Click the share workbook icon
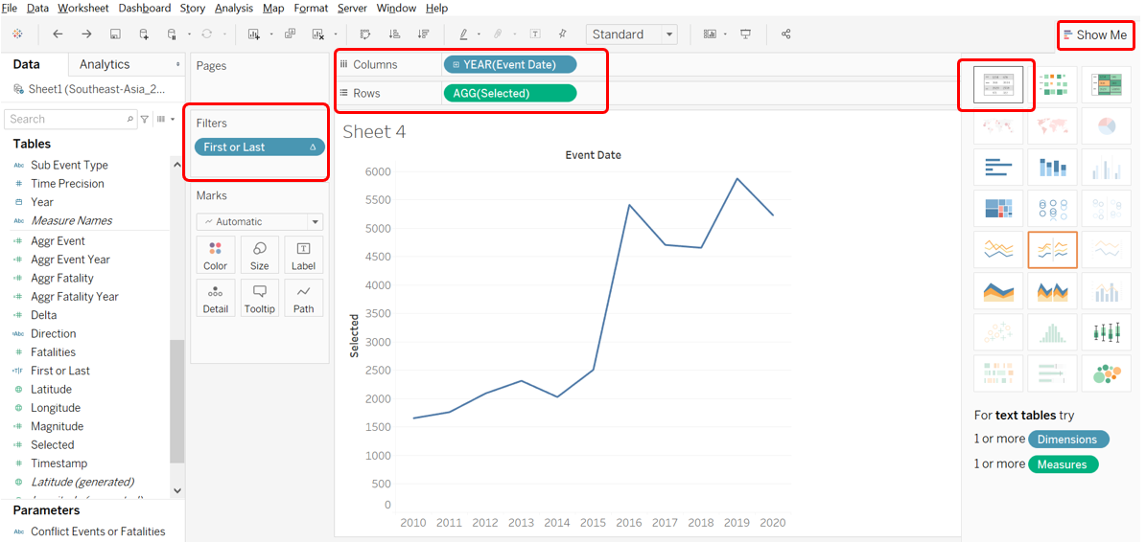This screenshot has width=1146, height=542. (786, 34)
